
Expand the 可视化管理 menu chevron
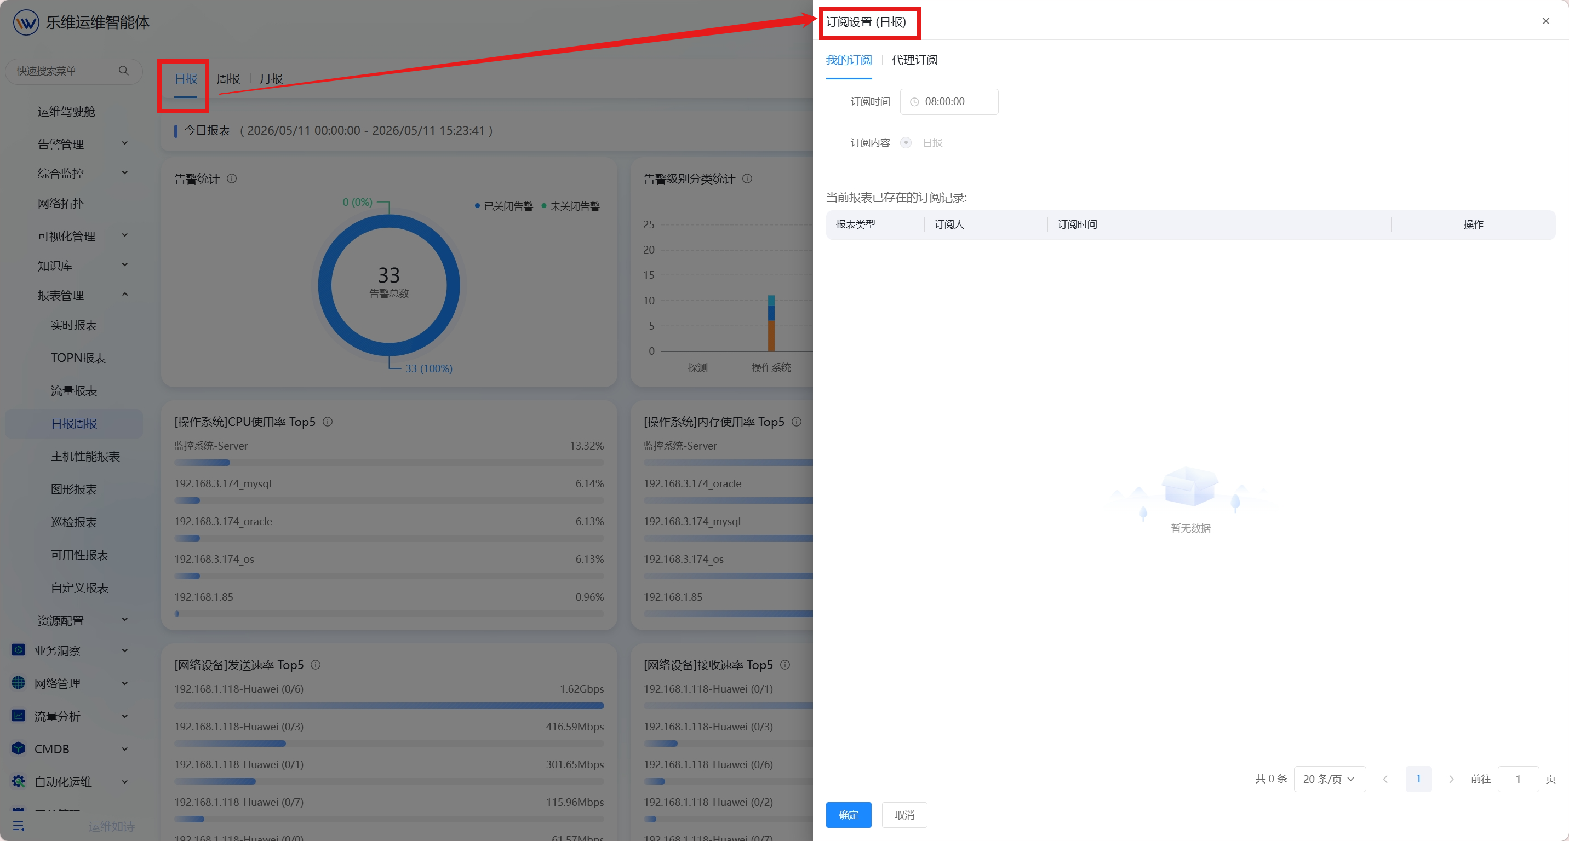coord(125,235)
